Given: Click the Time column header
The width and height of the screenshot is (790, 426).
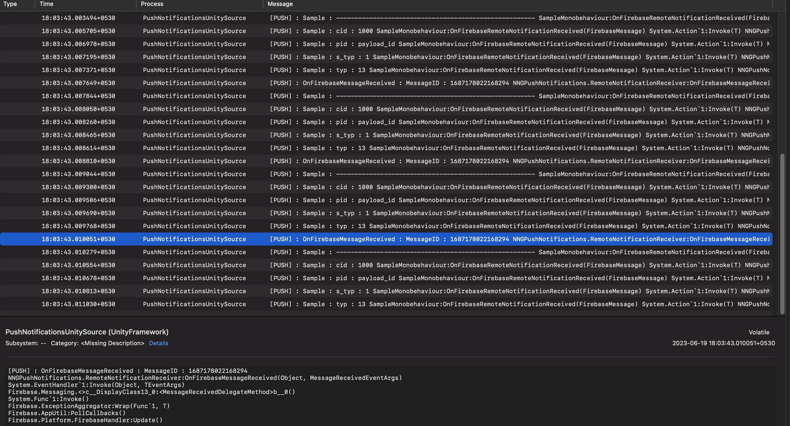Looking at the screenshot, I should (46, 4).
